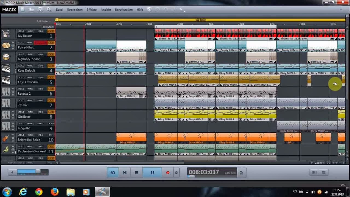The width and height of the screenshot is (350, 197).
Task: Open the 1/4 Note grid dropdown
Action: (44, 21)
